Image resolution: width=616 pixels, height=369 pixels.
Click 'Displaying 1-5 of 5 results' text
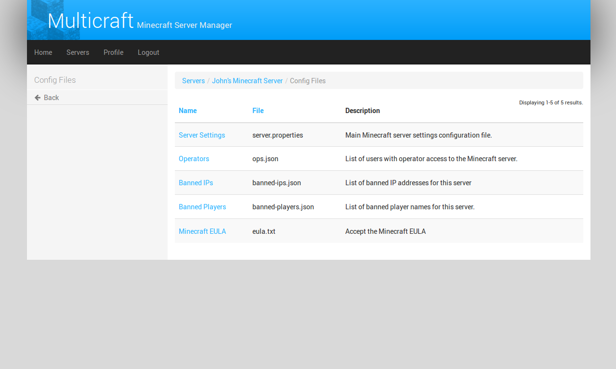point(551,102)
